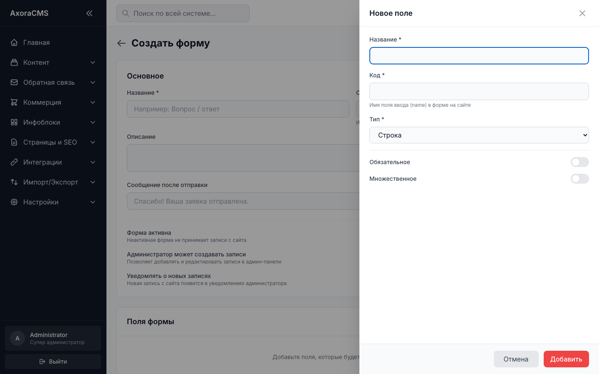
Task: Click the Отмена button
Action: click(x=516, y=359)
